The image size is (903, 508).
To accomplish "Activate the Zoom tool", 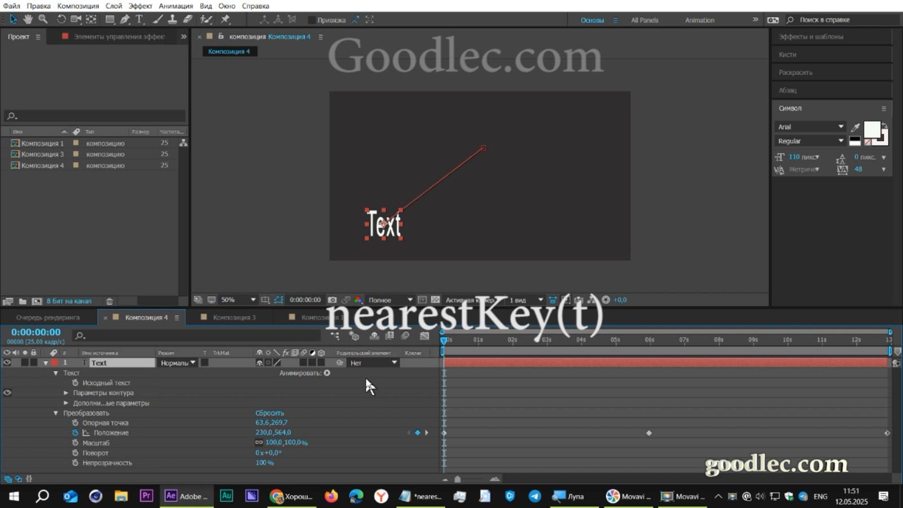I will point(43,19).
